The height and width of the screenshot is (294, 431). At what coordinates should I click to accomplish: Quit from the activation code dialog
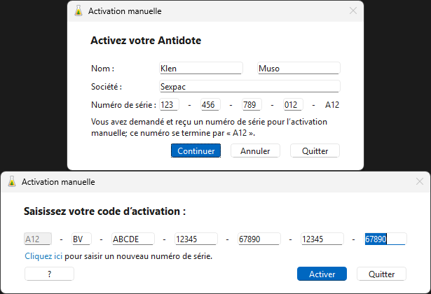pos(381,274)
